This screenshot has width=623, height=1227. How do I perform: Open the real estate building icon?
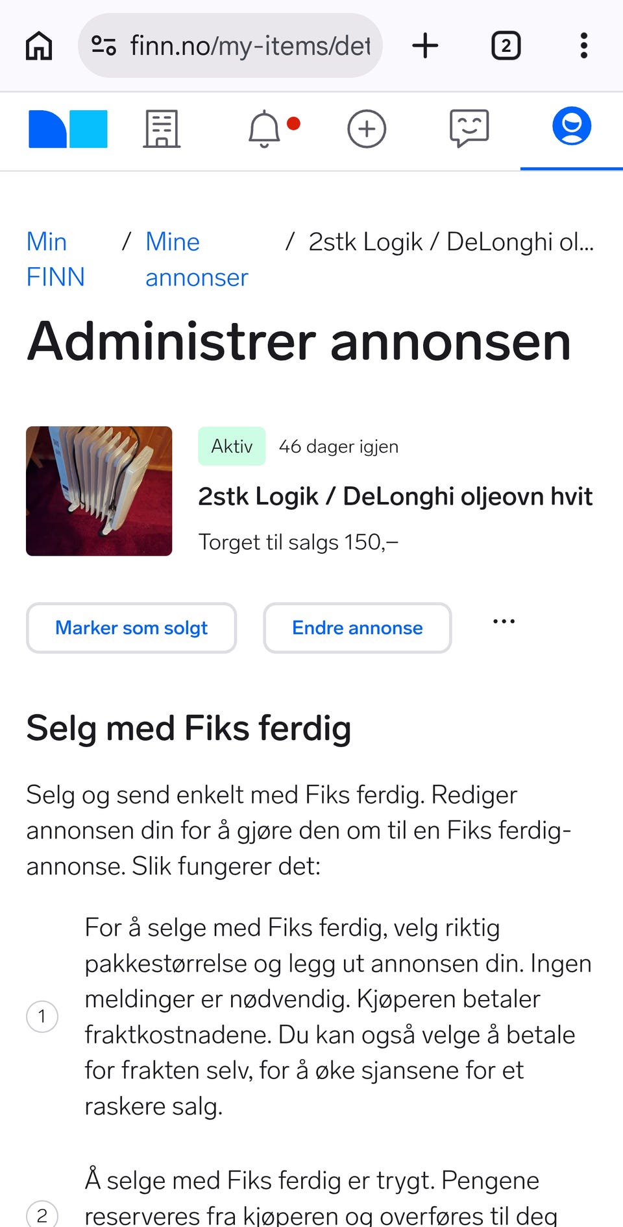coord(162,129)
